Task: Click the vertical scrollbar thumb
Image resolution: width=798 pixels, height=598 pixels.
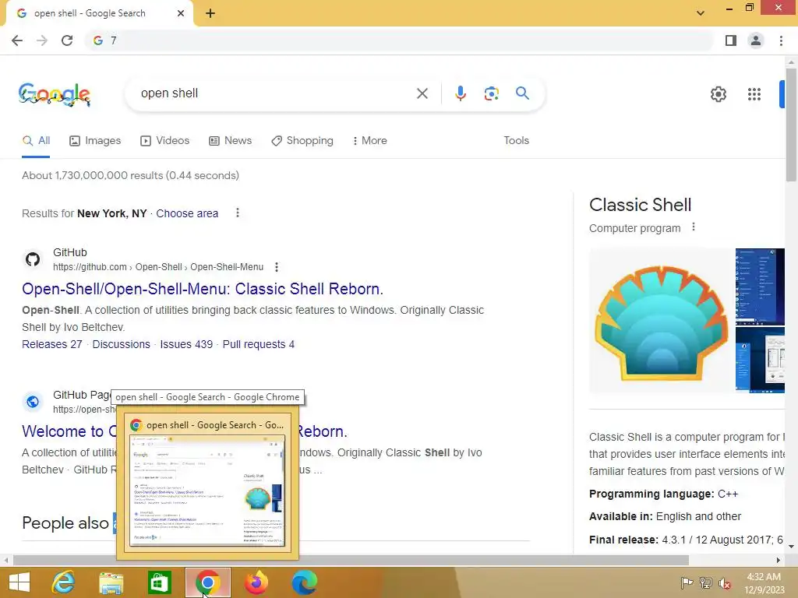Action: 791,125
